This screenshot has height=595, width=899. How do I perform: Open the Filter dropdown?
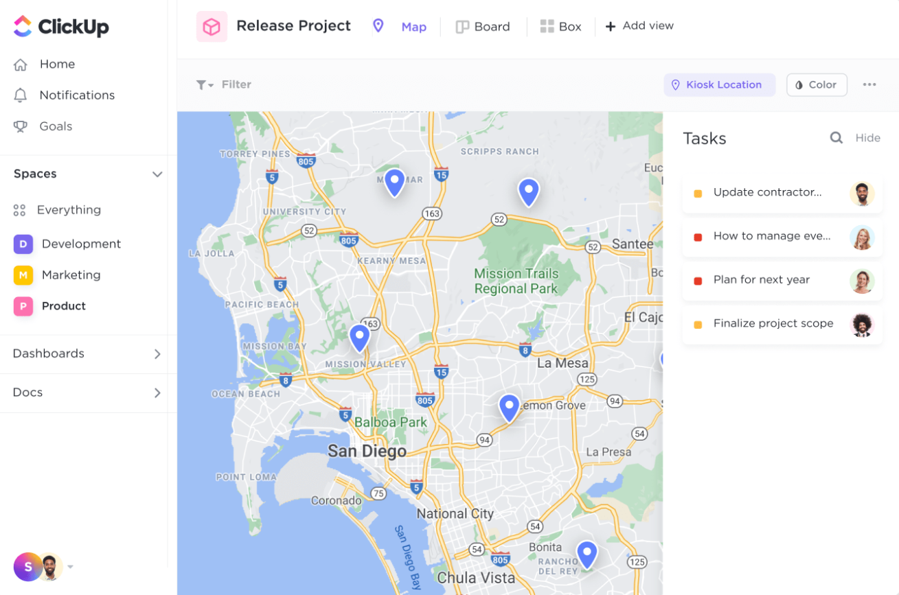[x=224, y=84]
